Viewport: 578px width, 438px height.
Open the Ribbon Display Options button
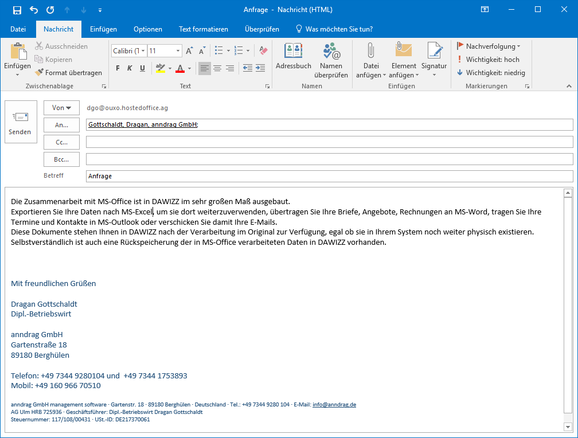pyautogui.click(x=485, y=10)
